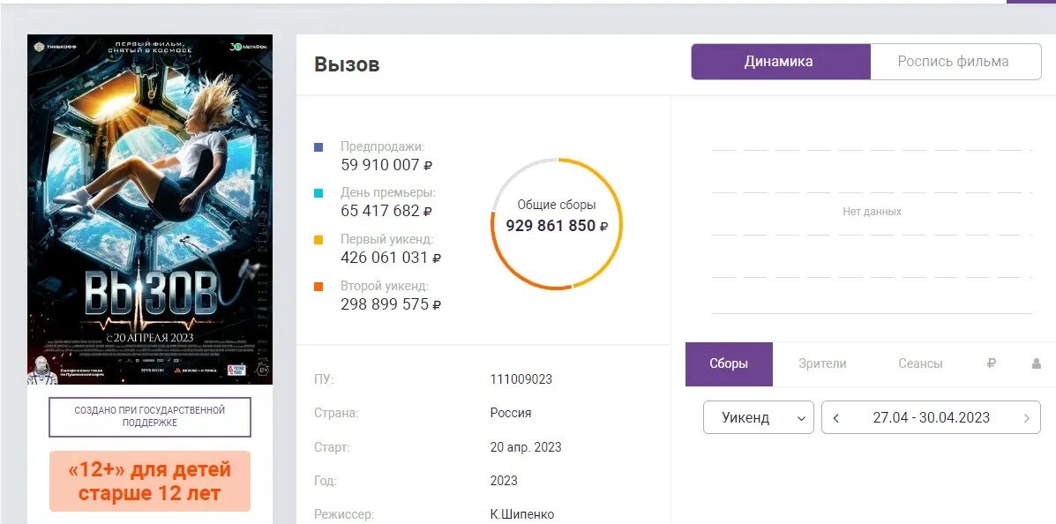Click the Старт field label
Viewport: 1056px width, 524px height.
coord(332,447)
